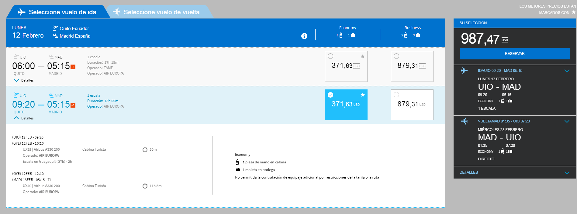
Task: Open the Seleccione vuelo de ida tab
Action: point(62,12)
